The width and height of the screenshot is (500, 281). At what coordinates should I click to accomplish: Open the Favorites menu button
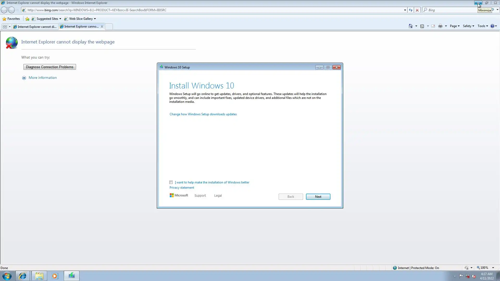(x=11, y=19)
